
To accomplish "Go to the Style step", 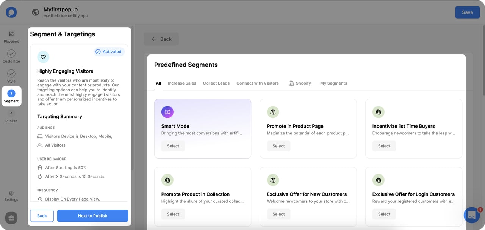I will 11,74.
